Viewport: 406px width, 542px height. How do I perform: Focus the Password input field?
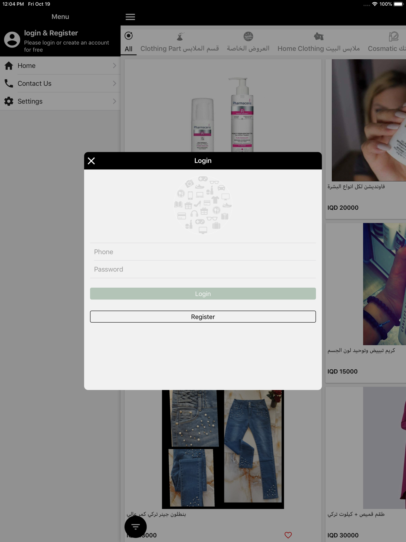(203, 269)
